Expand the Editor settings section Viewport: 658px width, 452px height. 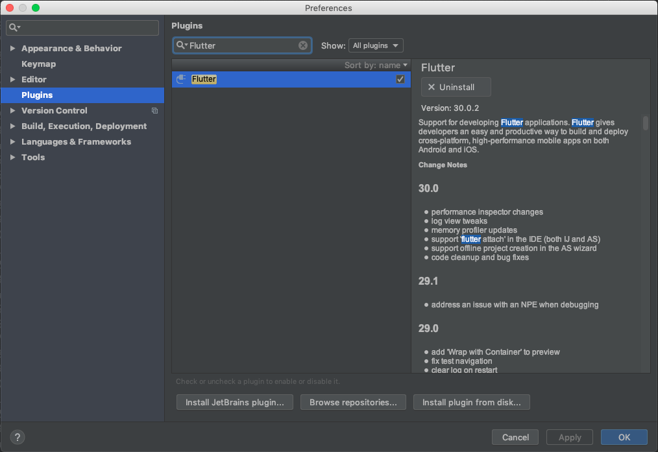[x=12, y=79]
